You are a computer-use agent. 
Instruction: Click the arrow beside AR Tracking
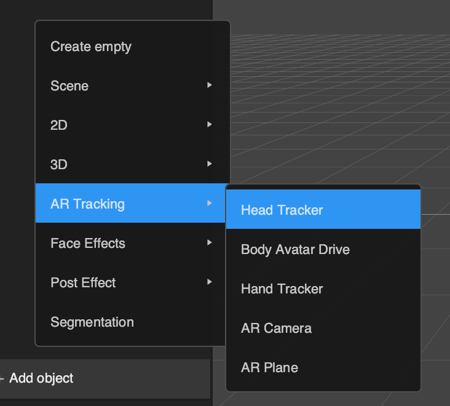pyautogui.click(x=210, y=203)
